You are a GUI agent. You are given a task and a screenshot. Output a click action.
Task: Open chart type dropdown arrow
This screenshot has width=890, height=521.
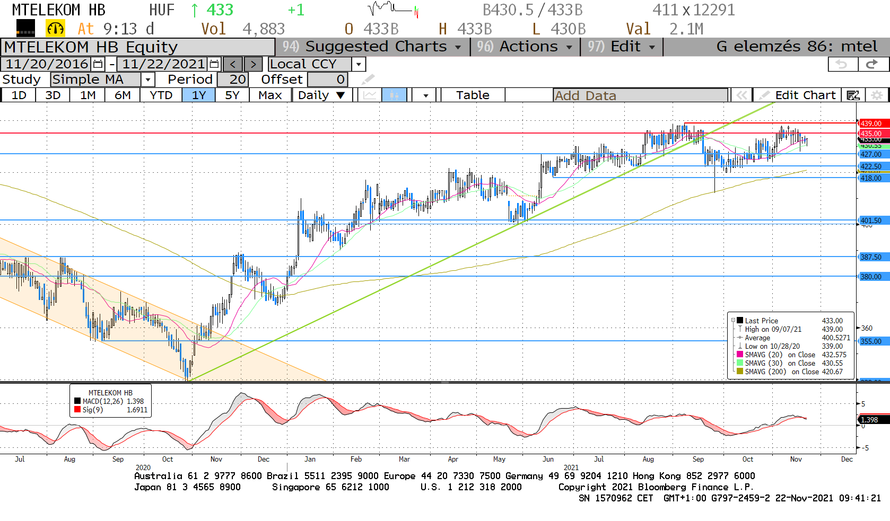click(425, 95)
